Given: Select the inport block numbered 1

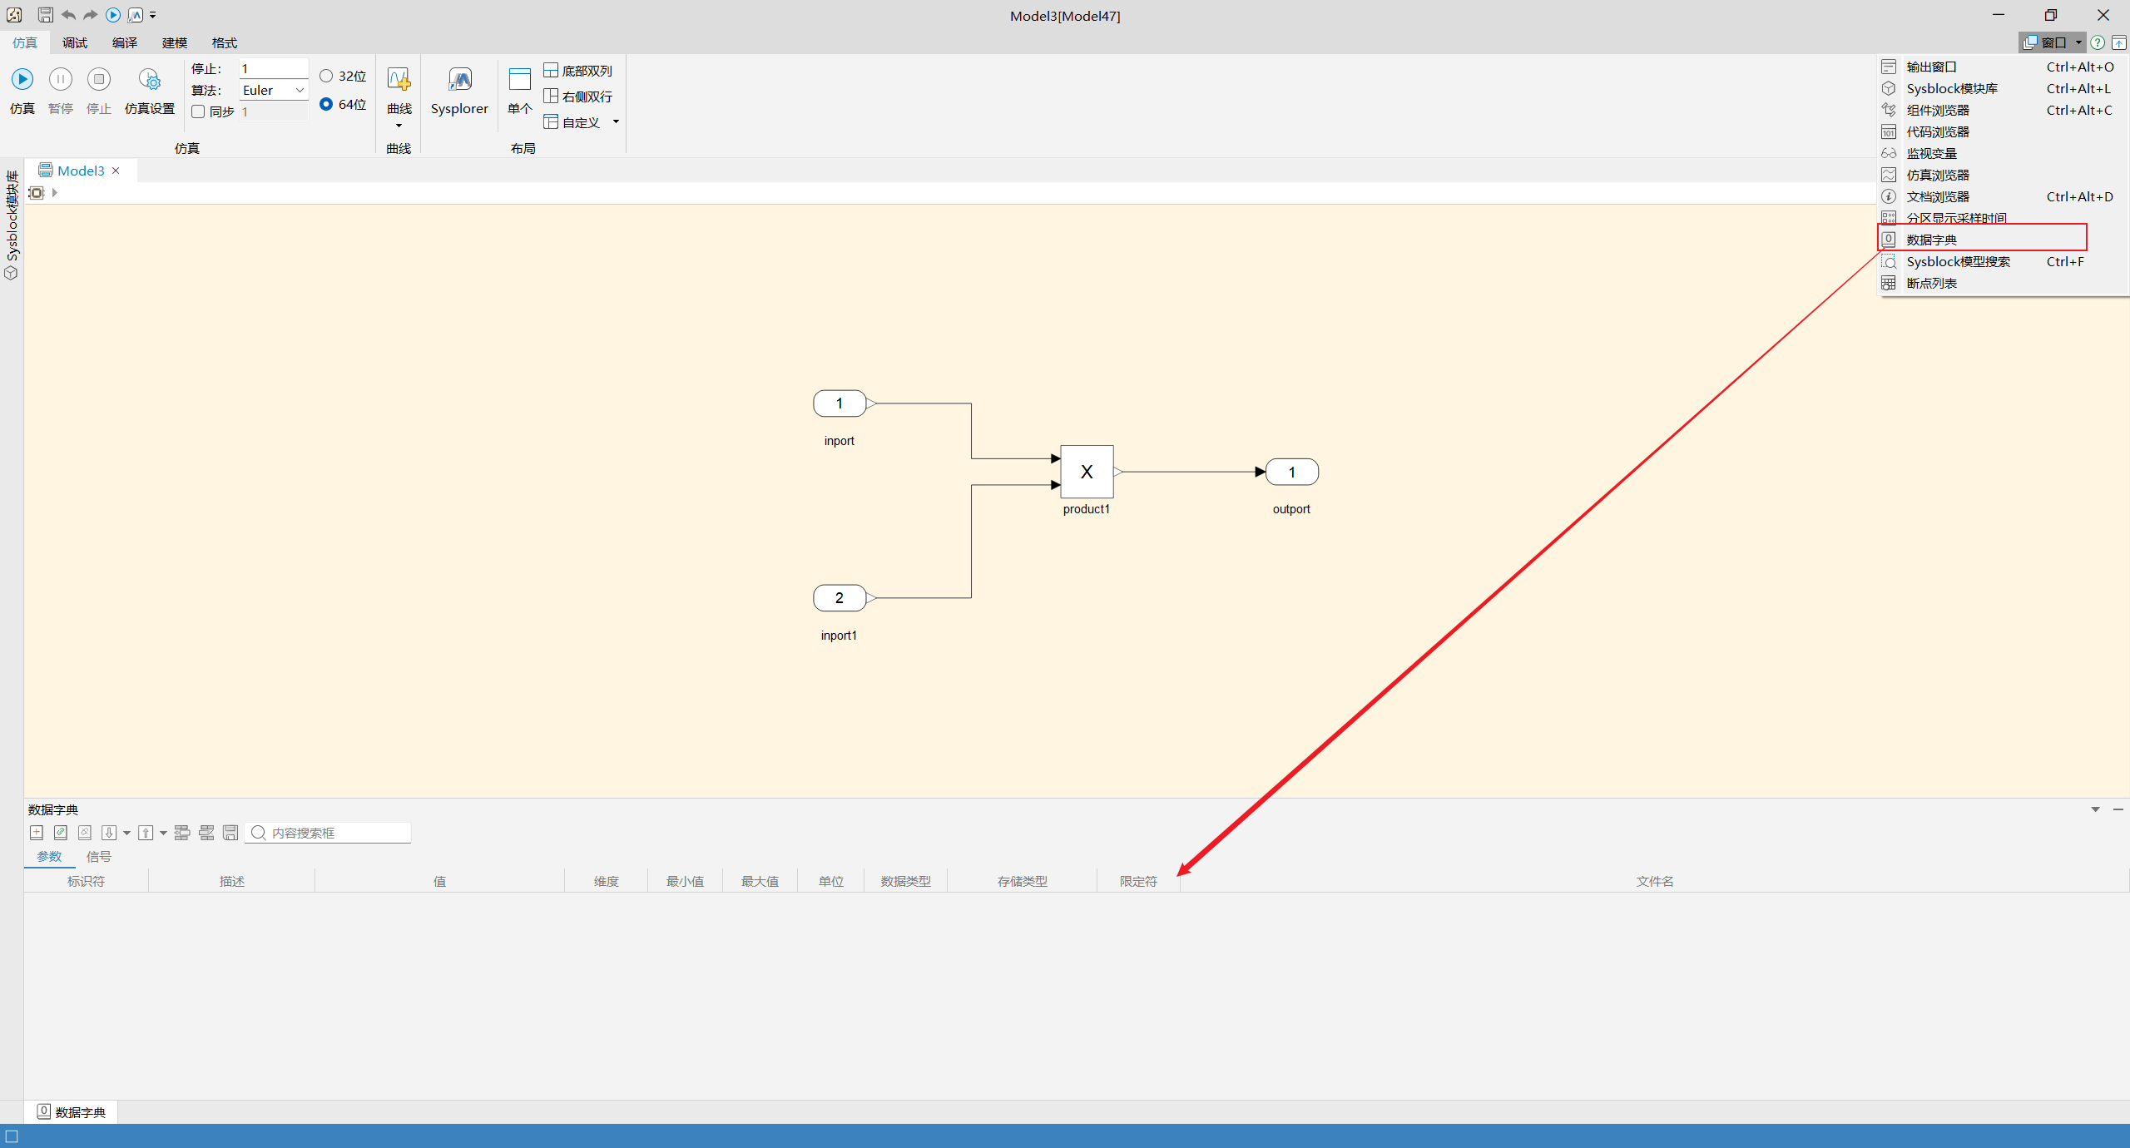Looking at the screenshot, I should pyautogui.click(x=840, y=403).
